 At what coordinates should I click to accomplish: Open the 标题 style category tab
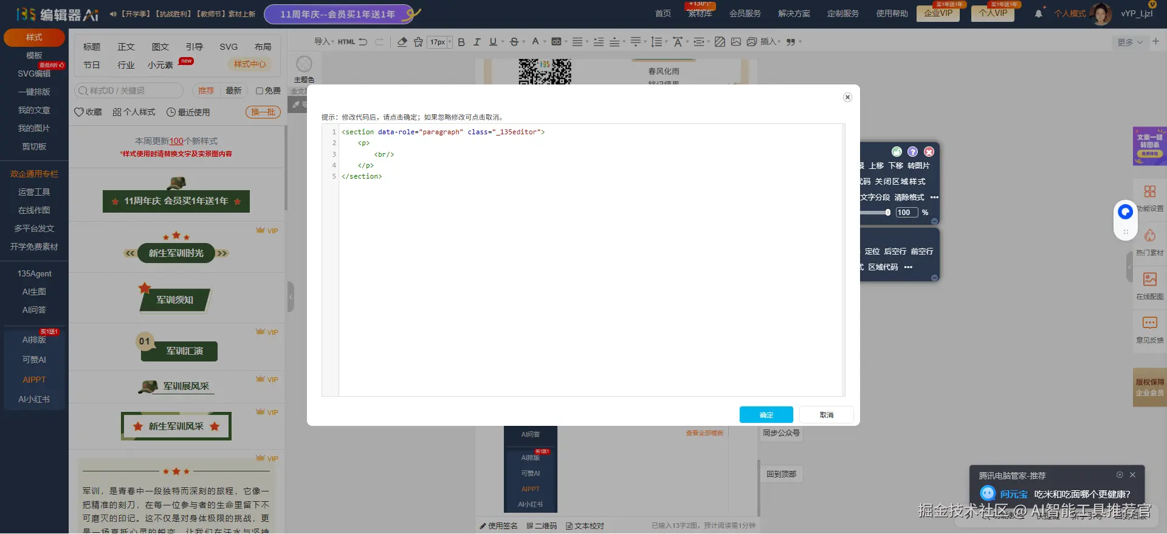pyautogui.click(x=92, y=47)
